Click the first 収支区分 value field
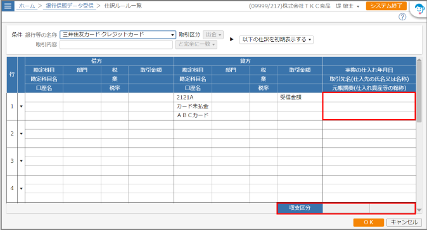This screenshot has height=230, width=427. tap(346, 208)
